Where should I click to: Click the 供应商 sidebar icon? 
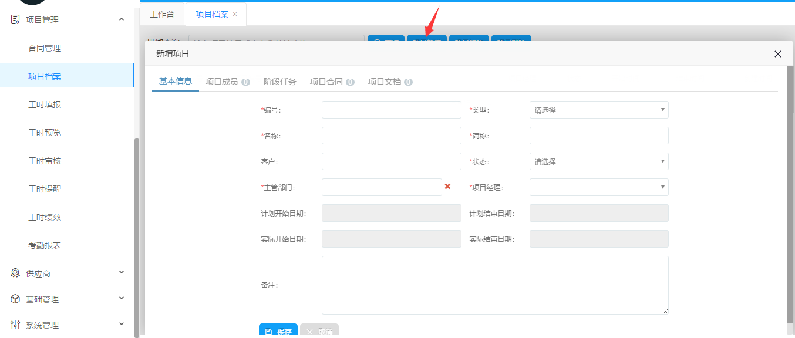tap(15, 273)
